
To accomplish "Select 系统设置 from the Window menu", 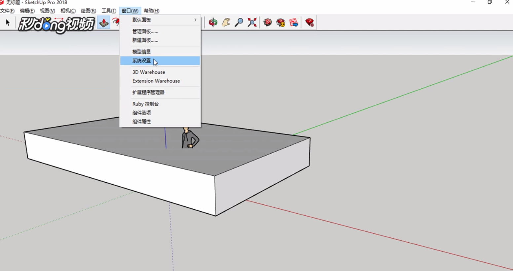I will coord(141,61).
